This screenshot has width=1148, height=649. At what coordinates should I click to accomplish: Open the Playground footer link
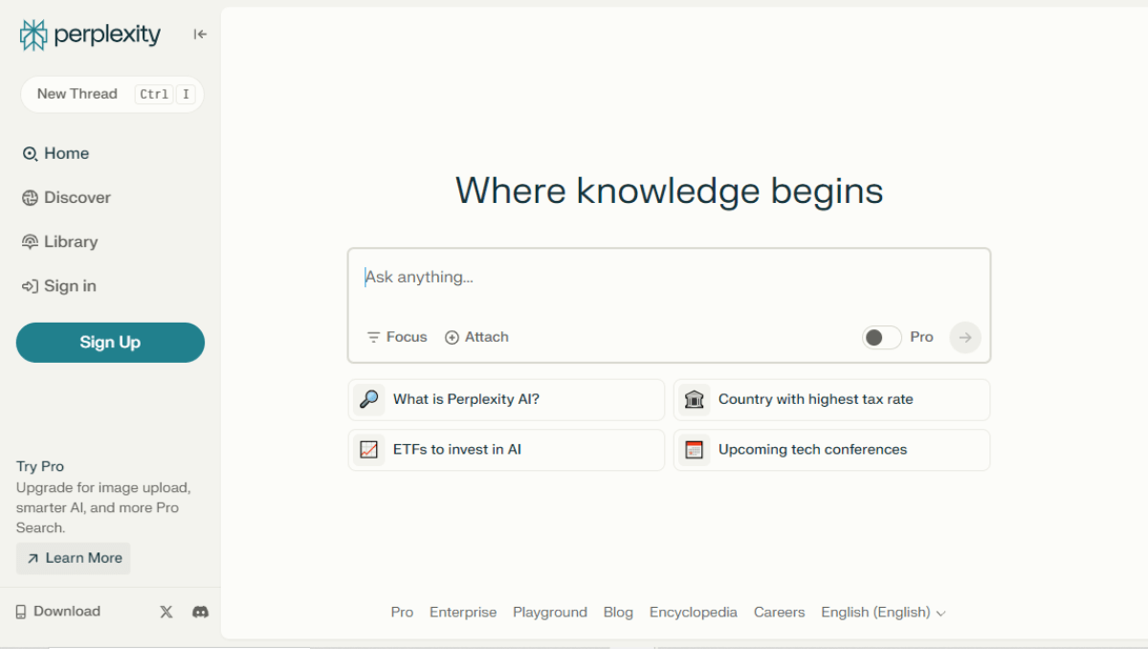550,613
